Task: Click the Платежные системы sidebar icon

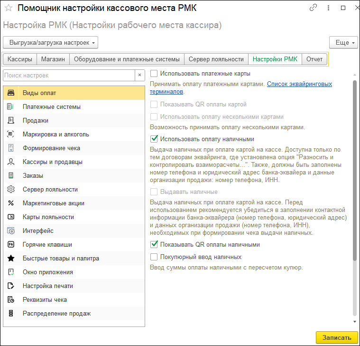Action: tap(11, 107)
